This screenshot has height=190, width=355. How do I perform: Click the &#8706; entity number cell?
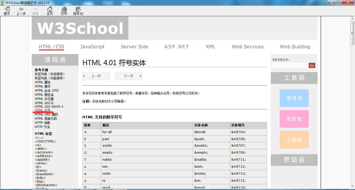point(248,139)
